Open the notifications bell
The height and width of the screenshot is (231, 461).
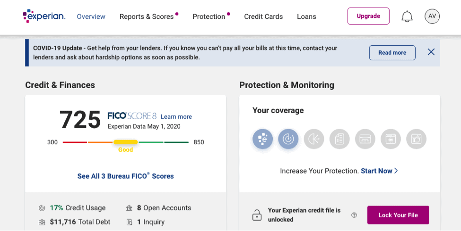click(407, 16)
